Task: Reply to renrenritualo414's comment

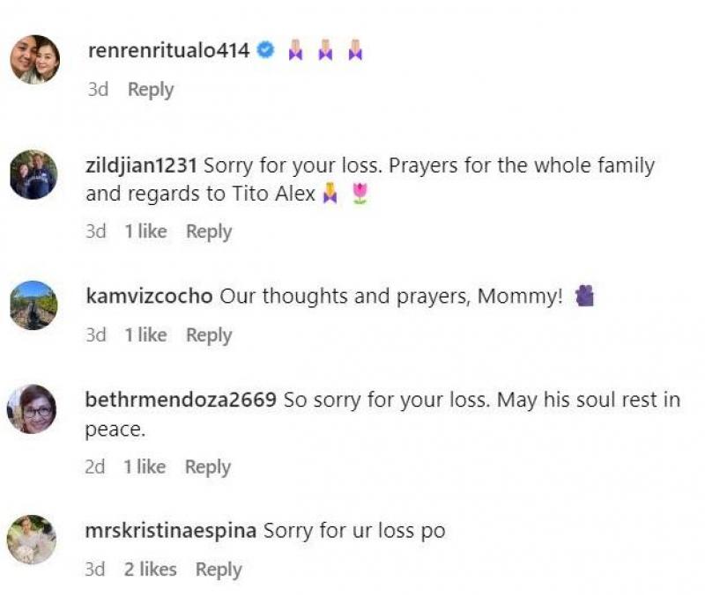Action: pyautogui.click(x=151, y=90)
